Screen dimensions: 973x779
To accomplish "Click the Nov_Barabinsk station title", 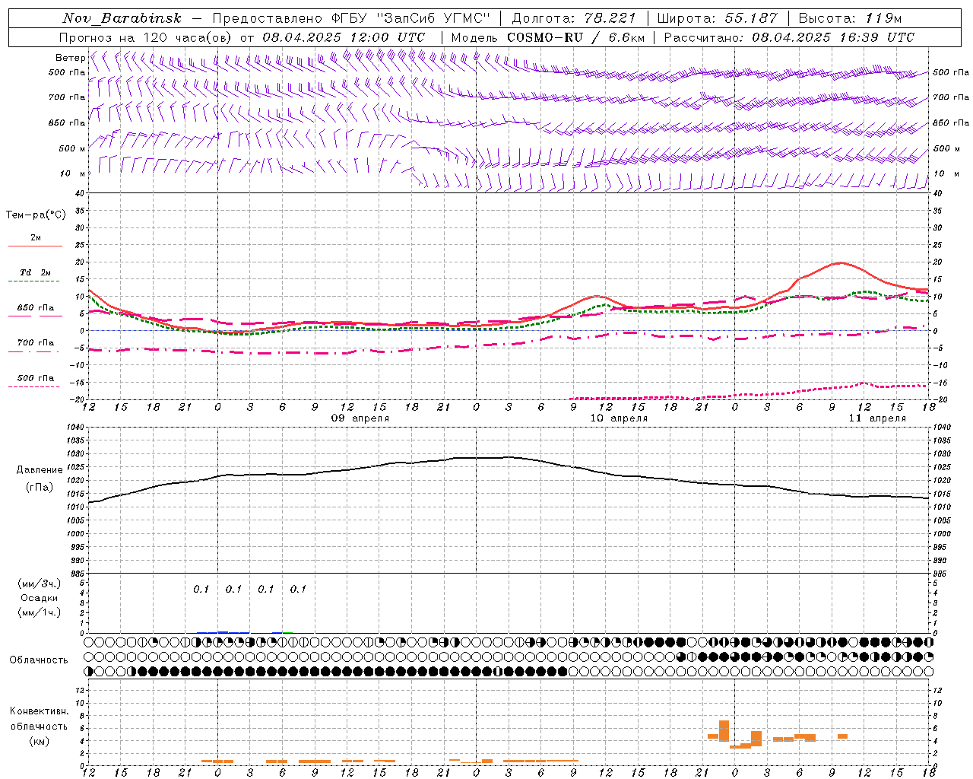I will point(122,18).
